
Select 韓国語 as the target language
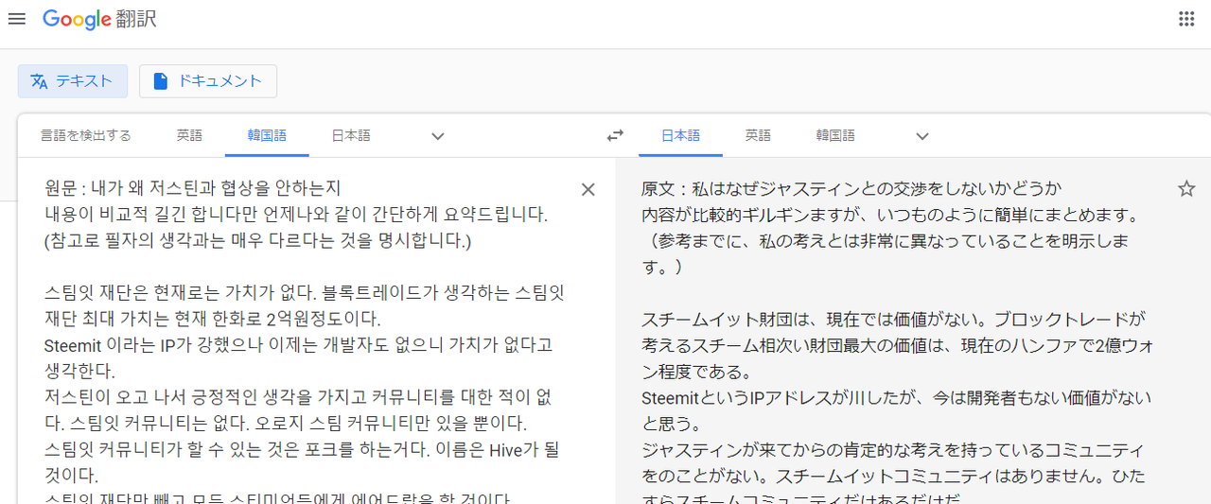(835, 135)
